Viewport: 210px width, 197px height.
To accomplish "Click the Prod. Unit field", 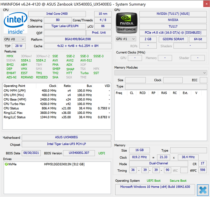I will pos(99,33).
